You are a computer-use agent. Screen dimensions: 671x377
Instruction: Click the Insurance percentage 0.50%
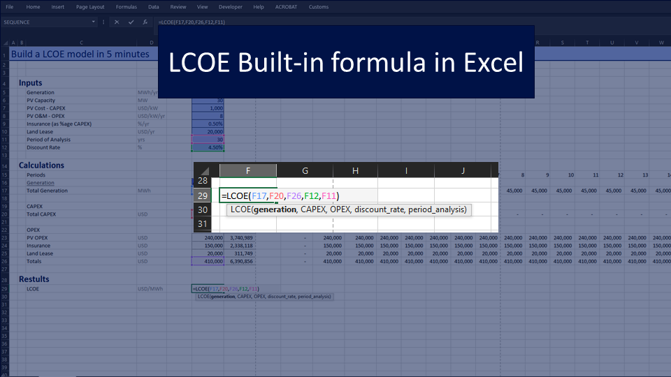click(x=208, y=124)
